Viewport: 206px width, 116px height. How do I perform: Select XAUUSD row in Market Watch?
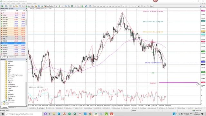click(x=13, y=30)
